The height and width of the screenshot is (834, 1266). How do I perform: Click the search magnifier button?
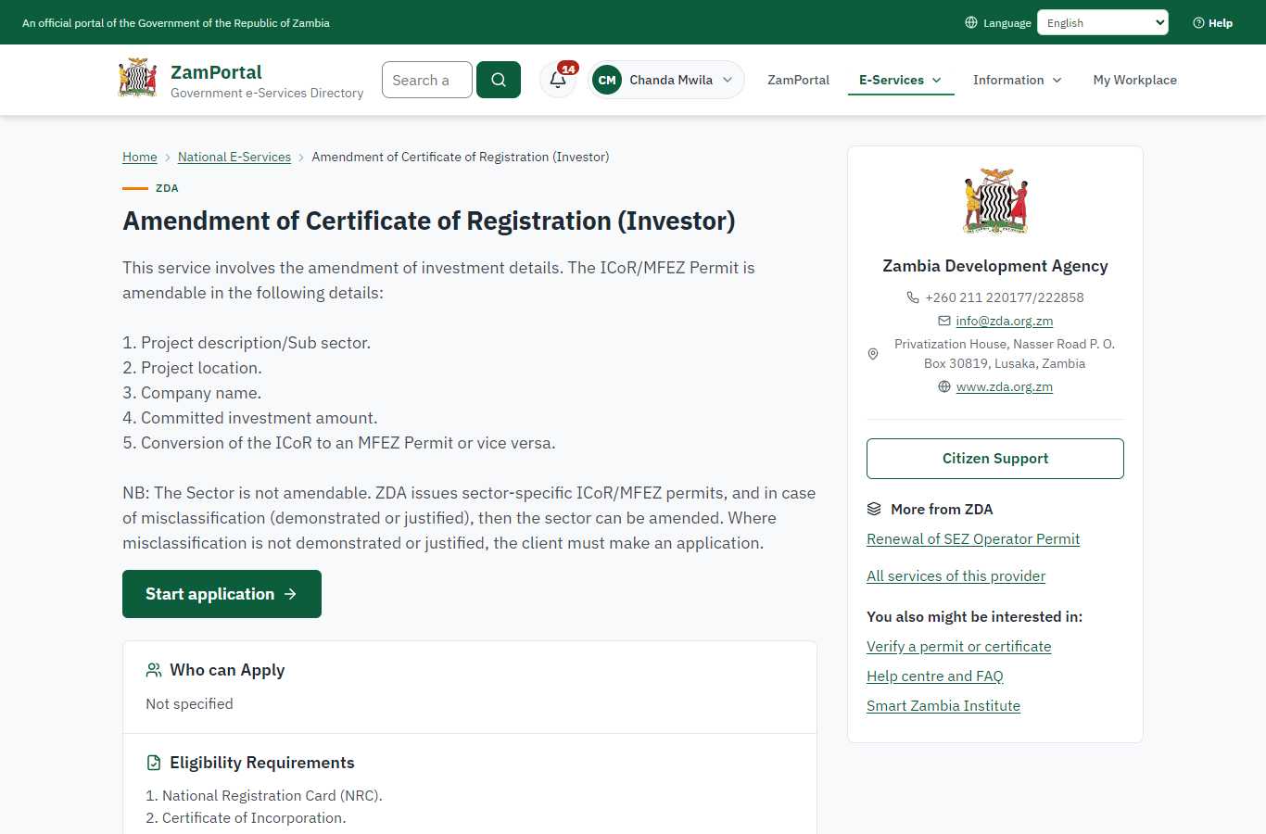pyautogui.click(x=499, y=80)
